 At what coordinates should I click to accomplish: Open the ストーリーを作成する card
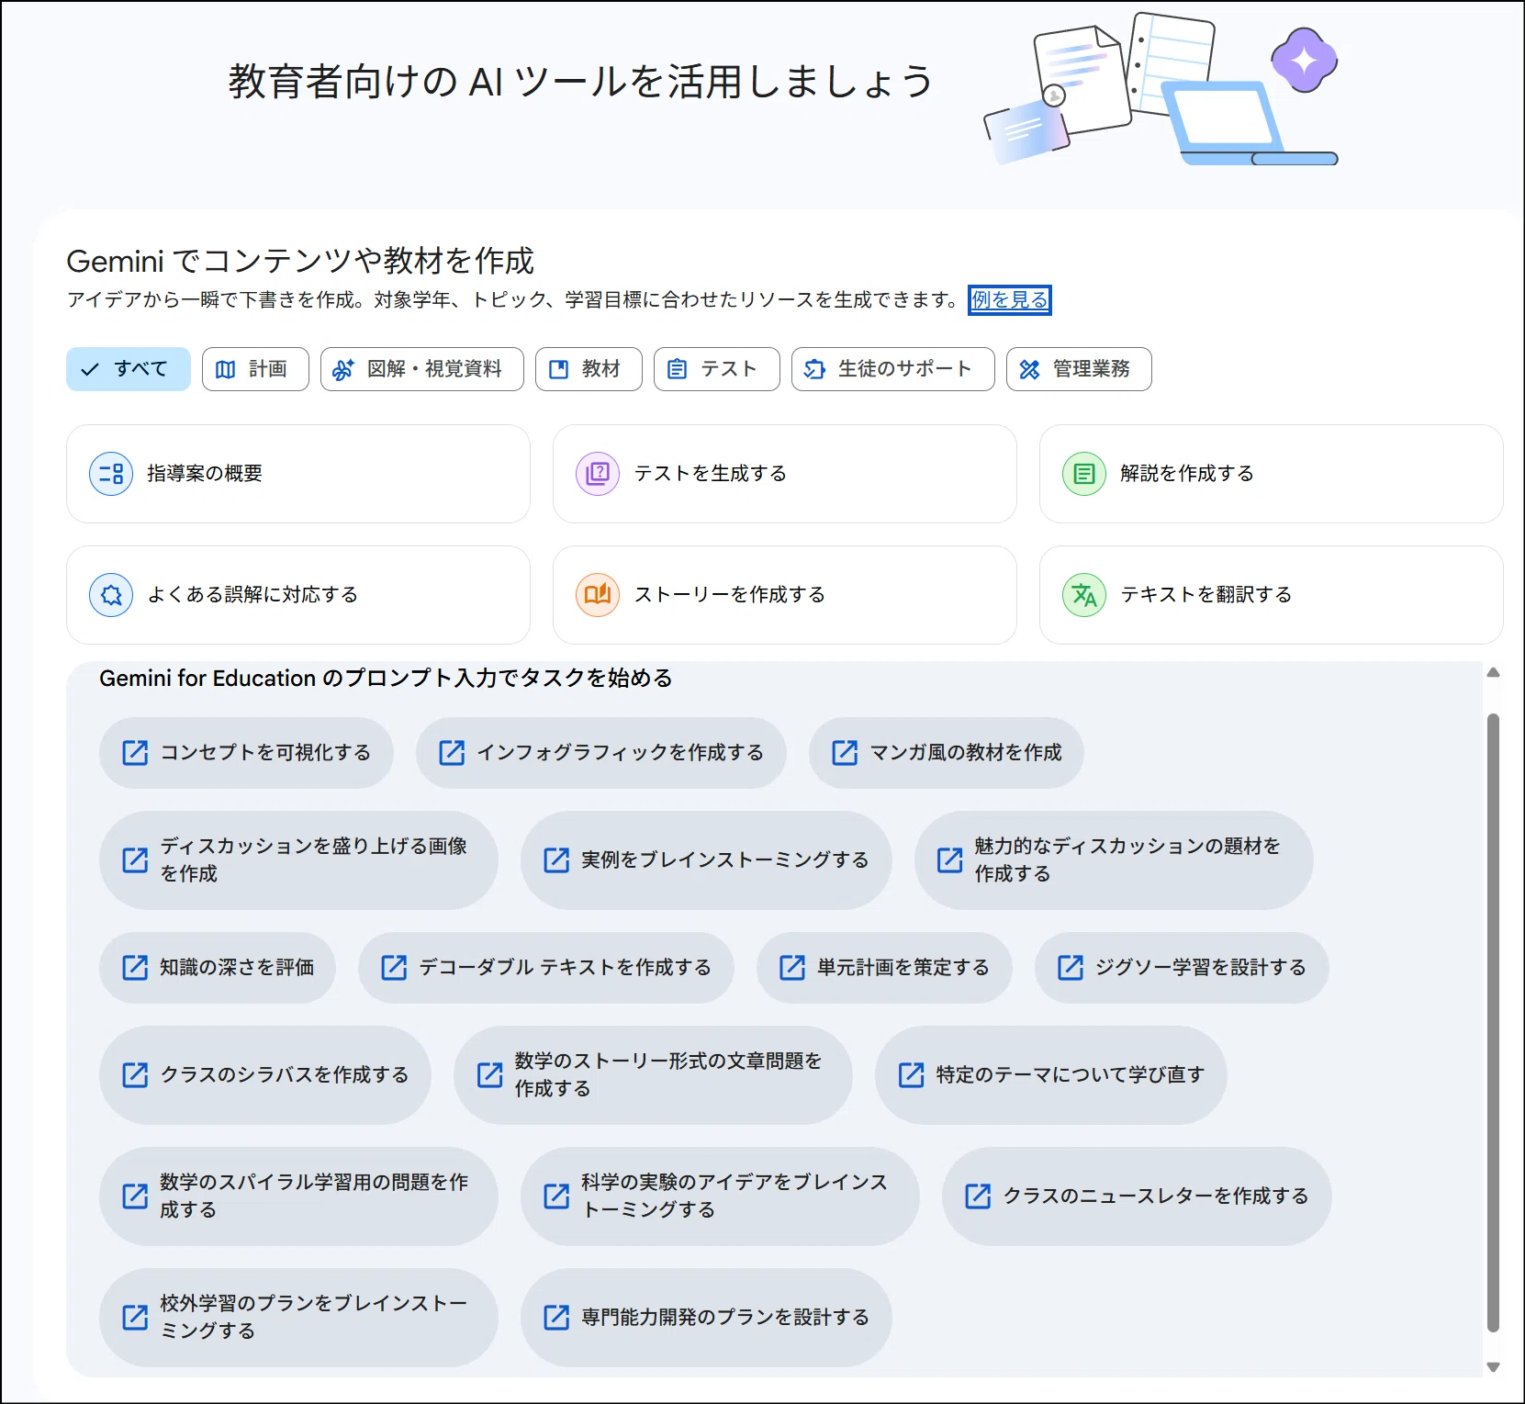tap(785, 595)
